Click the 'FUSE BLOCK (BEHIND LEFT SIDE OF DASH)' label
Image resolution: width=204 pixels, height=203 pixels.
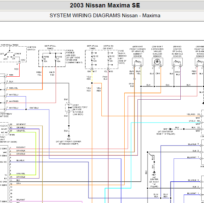pos(122,57)
